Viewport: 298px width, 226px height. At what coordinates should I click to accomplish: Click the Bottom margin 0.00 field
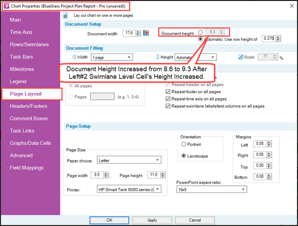pyautogui.click(x=260, y=177)
